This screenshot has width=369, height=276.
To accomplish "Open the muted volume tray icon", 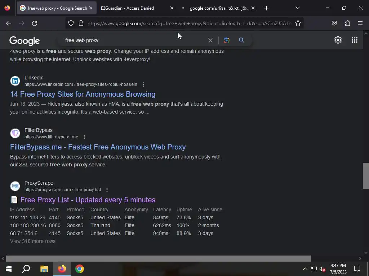I will click(x=323, y=269).
